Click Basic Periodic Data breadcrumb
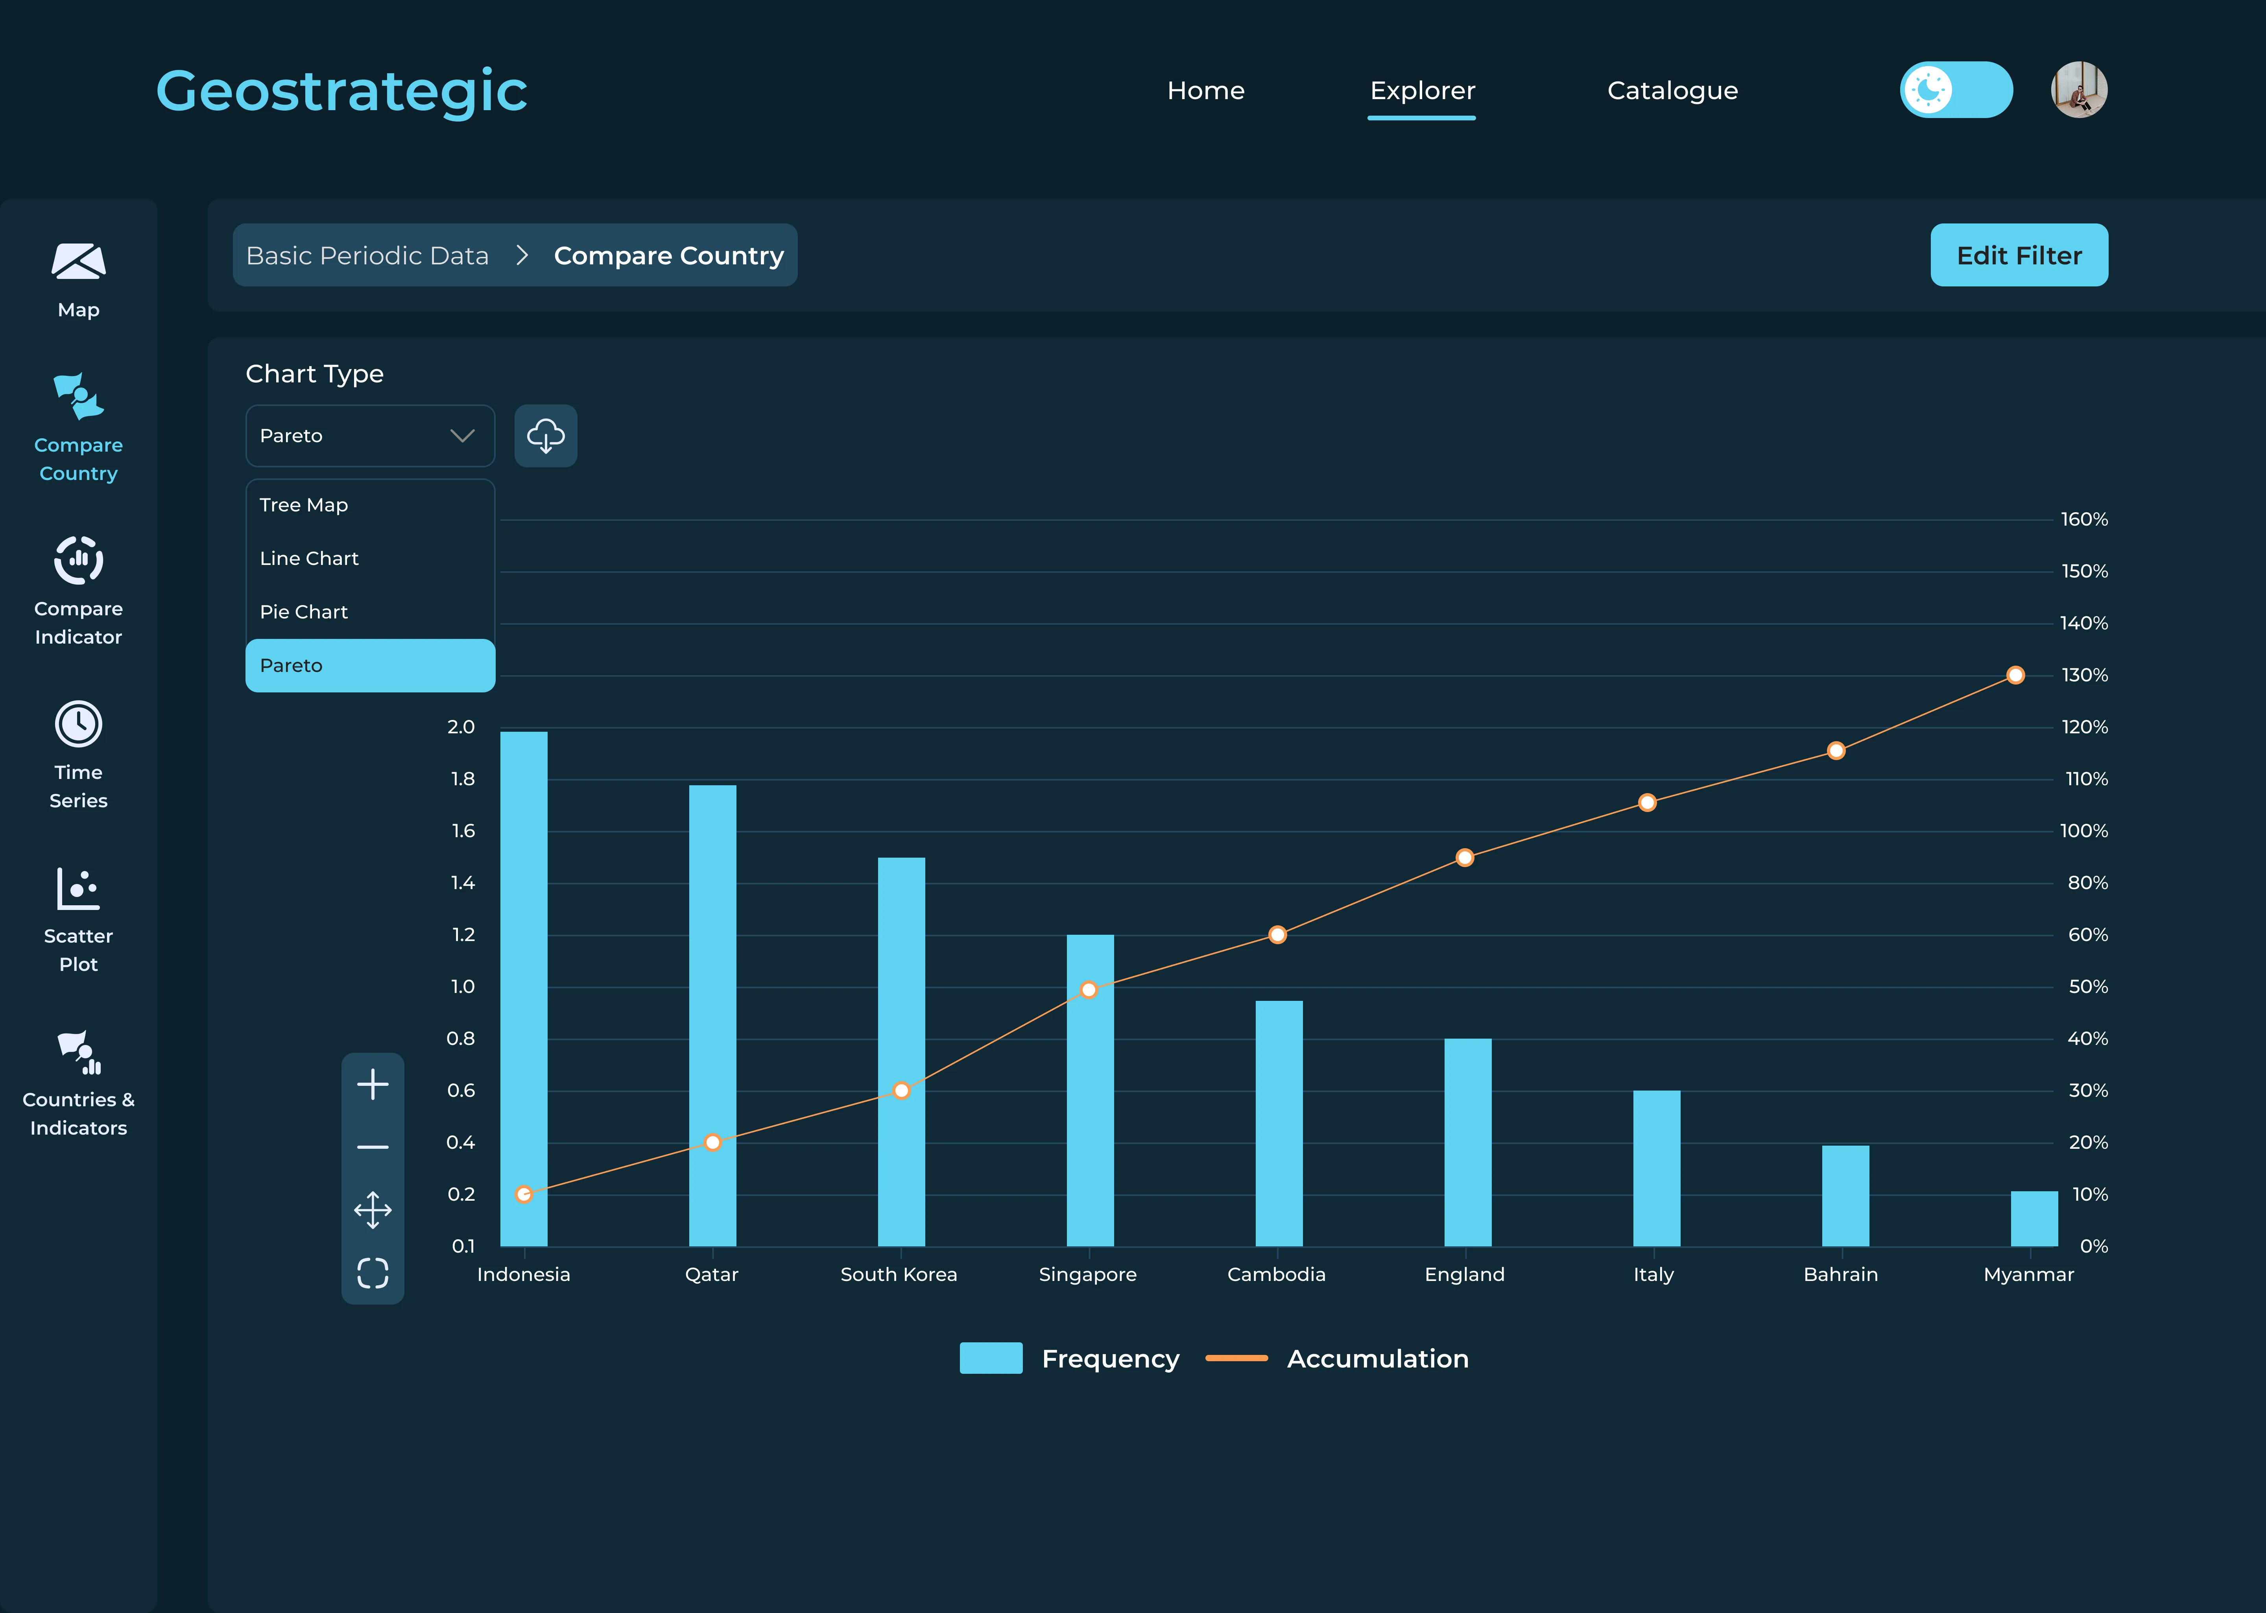This screenshot has height=1613, width=2266. (x=367, y=255)
